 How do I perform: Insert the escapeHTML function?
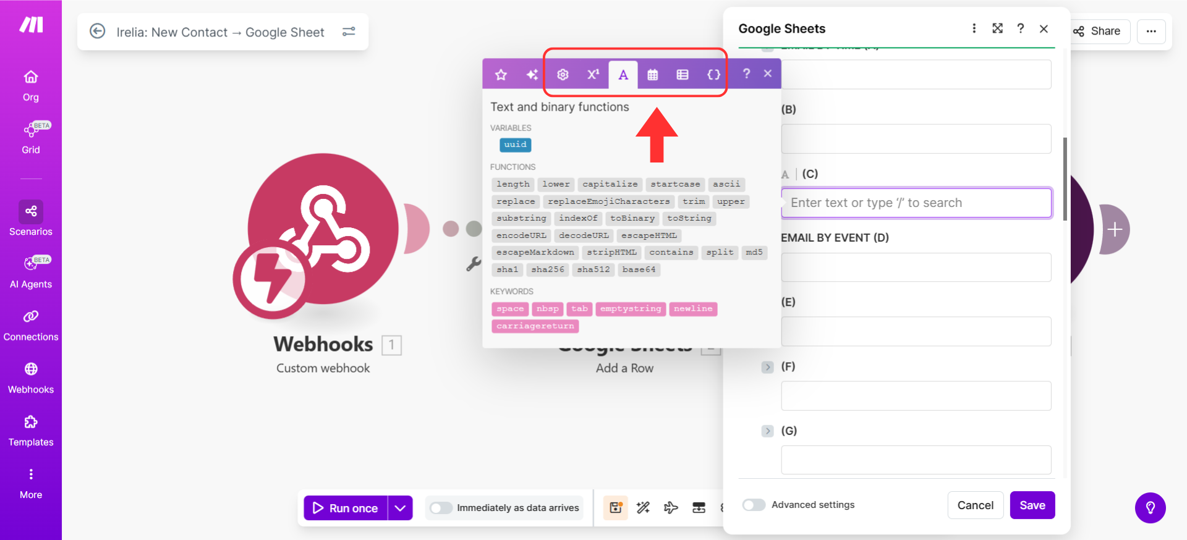tap(649, 235)
